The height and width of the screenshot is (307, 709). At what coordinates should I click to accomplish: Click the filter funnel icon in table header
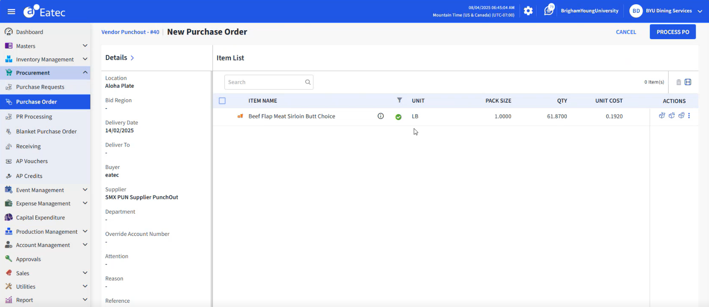[399, 100]
